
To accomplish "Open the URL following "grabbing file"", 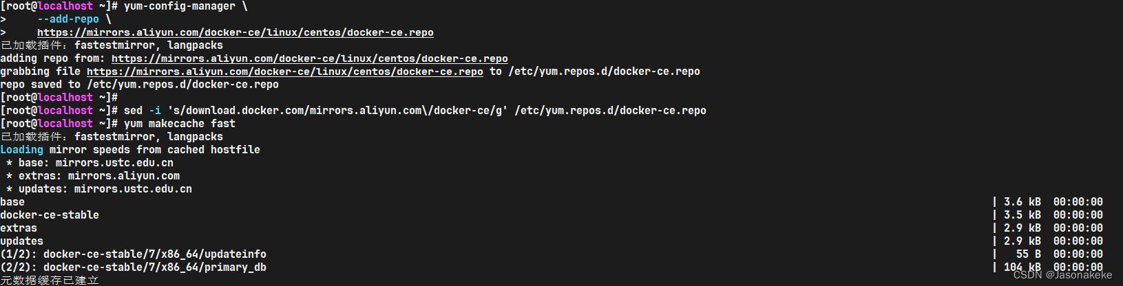I will click(284, 71).
